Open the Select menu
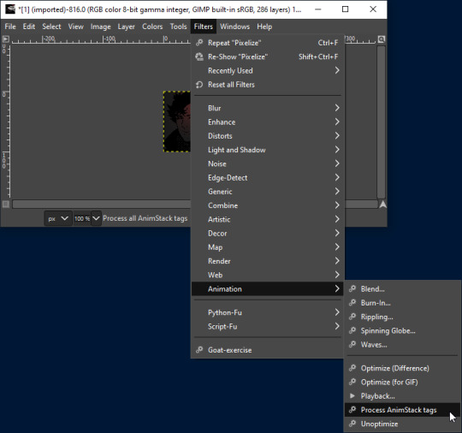Viewport: 462px width, 433px height. tap(51, 27)
